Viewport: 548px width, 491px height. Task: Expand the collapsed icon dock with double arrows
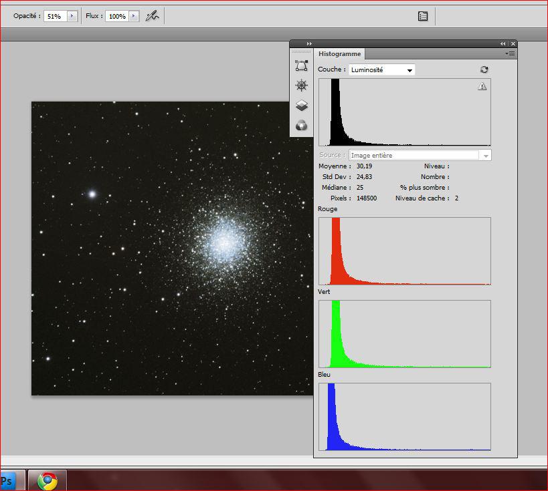pos(309,43)
